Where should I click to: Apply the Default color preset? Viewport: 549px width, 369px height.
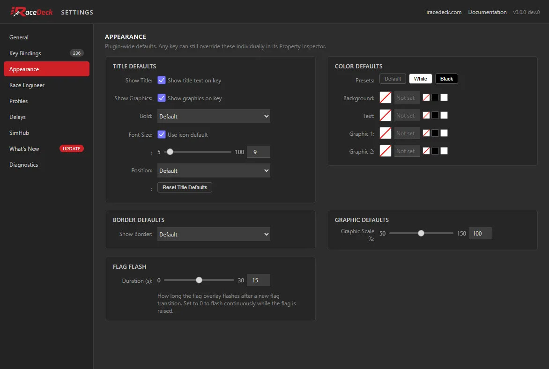point(393,79)
